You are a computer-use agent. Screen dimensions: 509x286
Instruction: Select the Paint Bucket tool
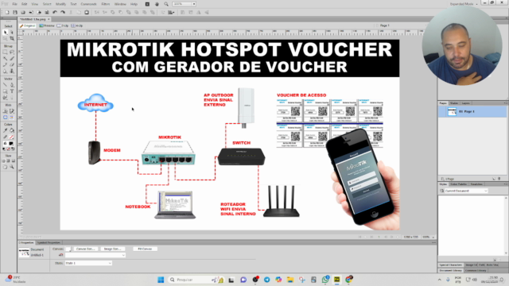[12, 130]
